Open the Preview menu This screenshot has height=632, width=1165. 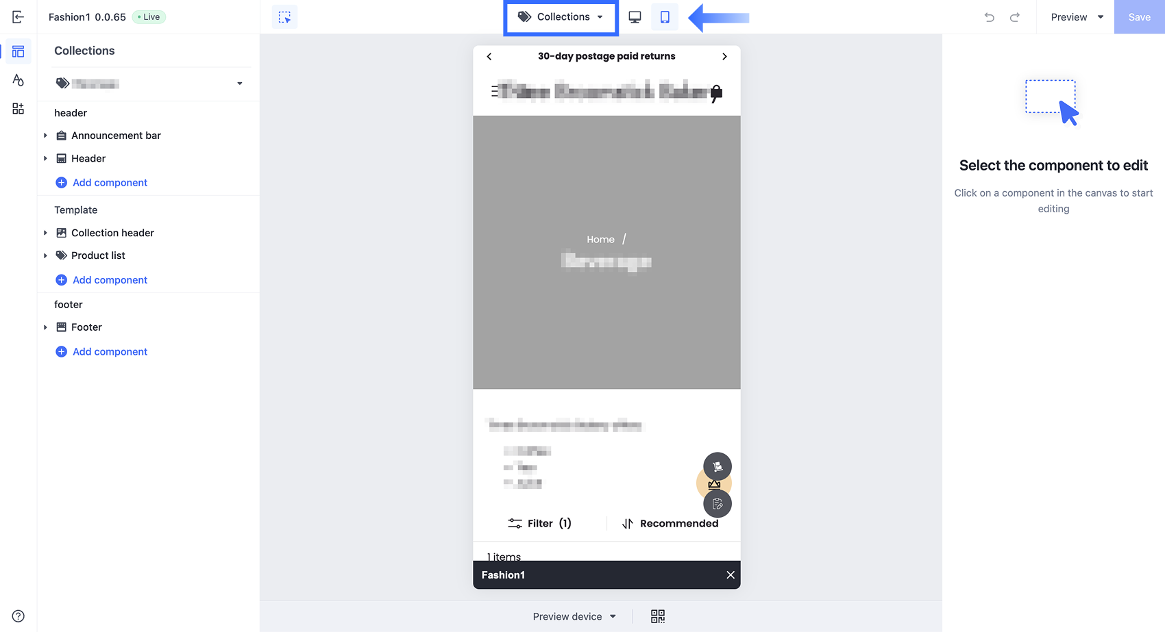tap(1077, 17)
